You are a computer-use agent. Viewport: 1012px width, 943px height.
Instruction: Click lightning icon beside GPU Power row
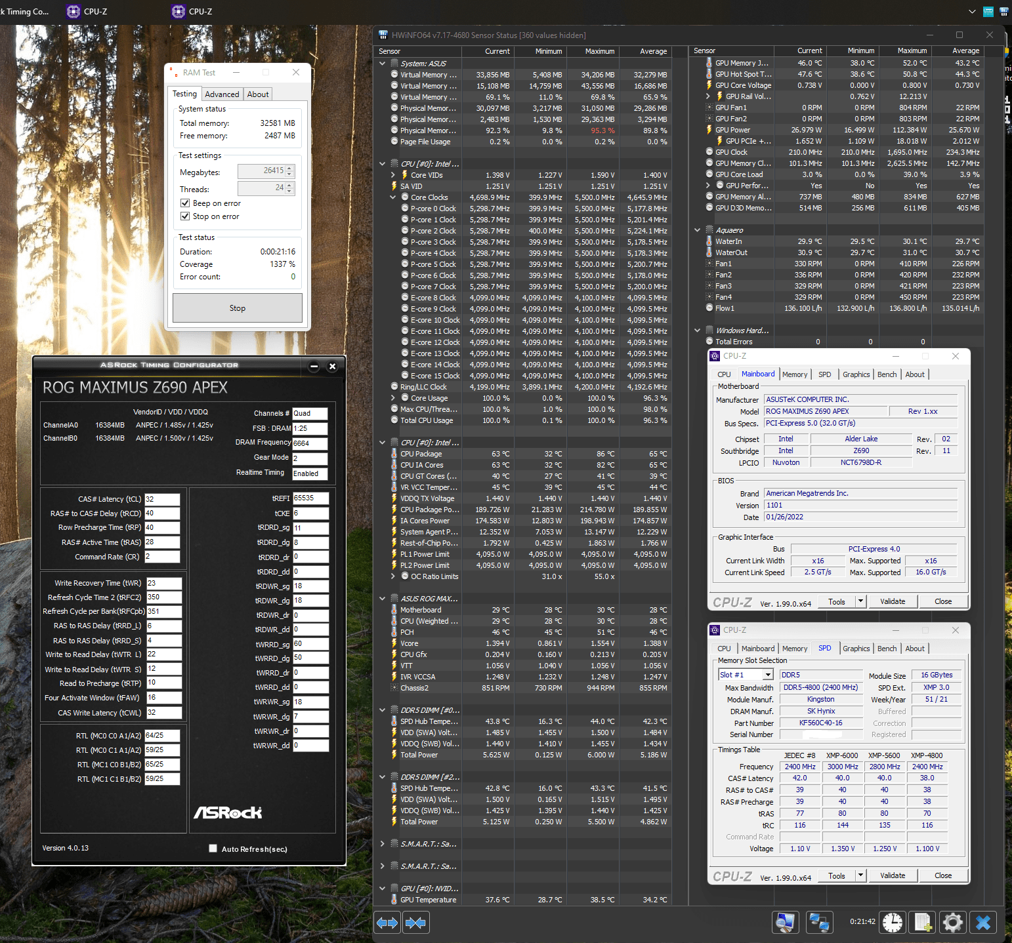click(709, 130)
